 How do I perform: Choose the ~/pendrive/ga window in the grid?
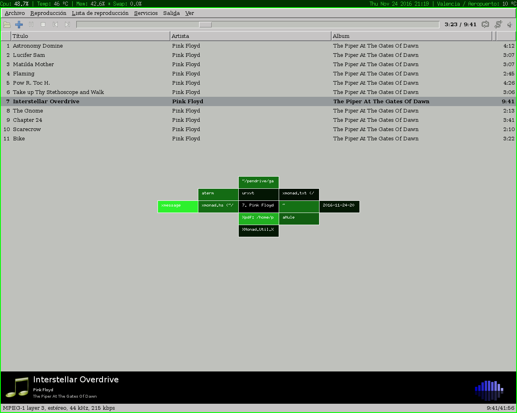point(258,182)
